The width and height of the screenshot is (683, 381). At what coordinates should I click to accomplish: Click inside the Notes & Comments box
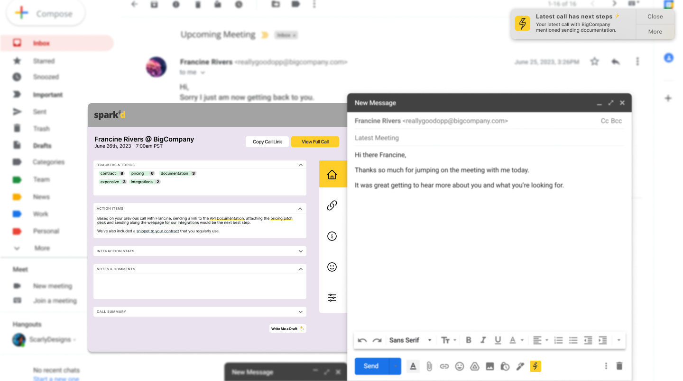coord(200,286)
